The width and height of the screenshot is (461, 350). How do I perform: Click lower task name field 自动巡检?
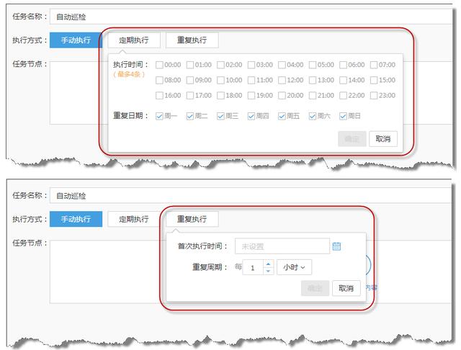pos(251,196)
